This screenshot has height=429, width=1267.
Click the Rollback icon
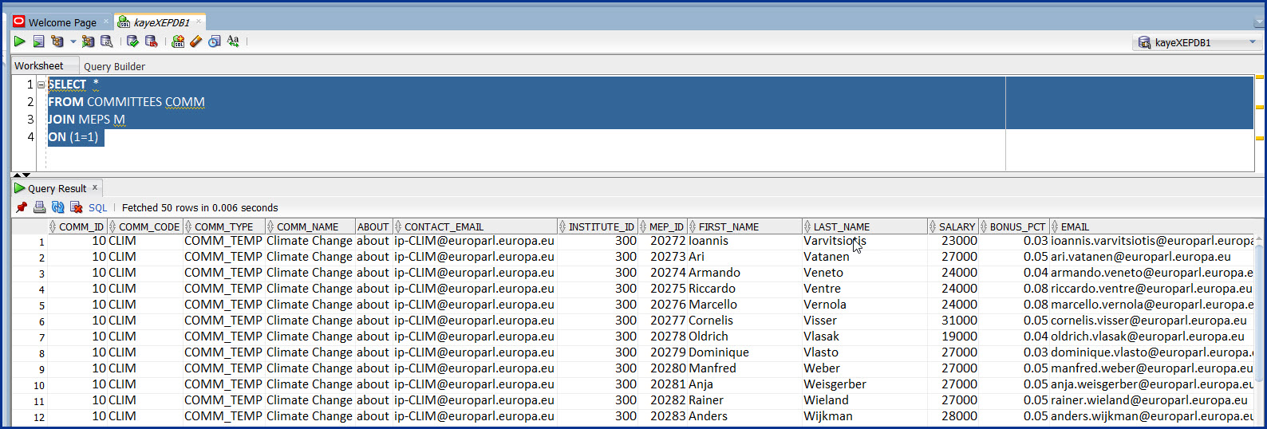[151, 41]
